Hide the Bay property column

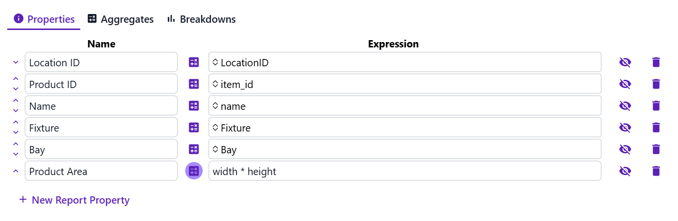pyautogui.click(x=625, y=149)
